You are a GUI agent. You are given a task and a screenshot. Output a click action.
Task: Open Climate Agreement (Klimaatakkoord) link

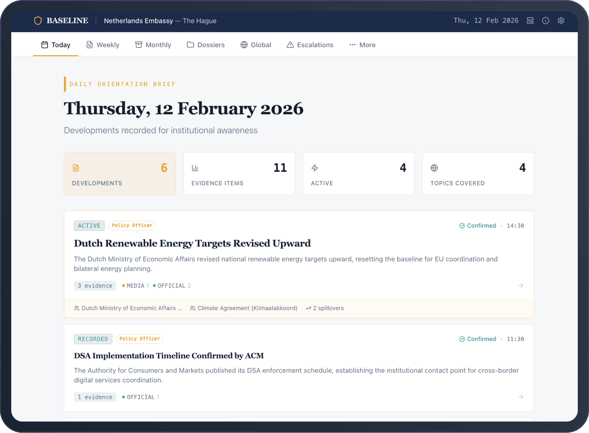click(x=244, y=308)
